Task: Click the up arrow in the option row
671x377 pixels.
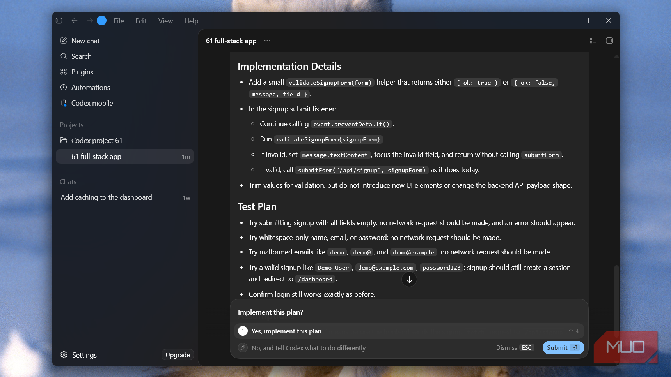Action: pos(571,331)
